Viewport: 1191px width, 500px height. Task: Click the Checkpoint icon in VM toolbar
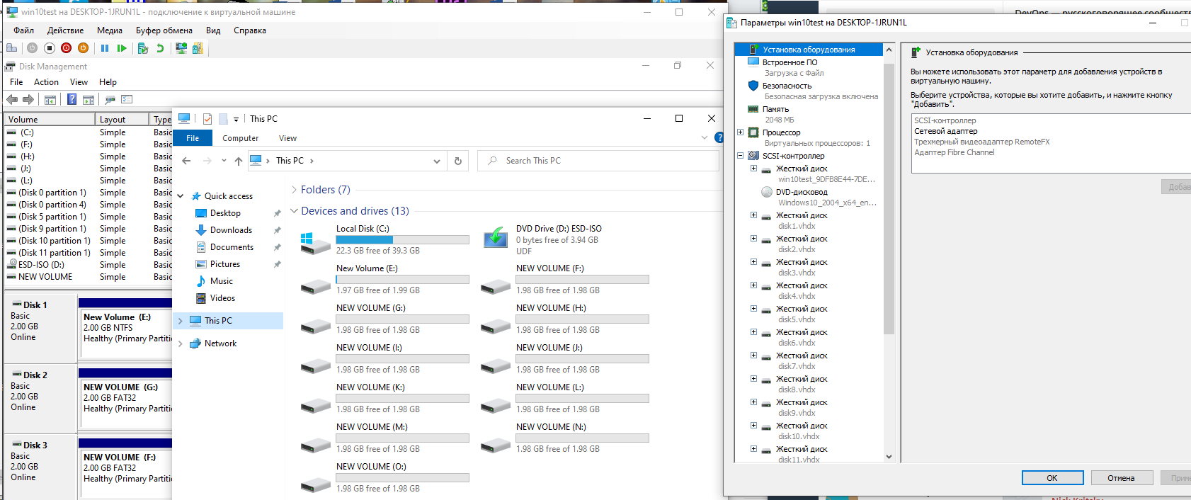(143, 48)
